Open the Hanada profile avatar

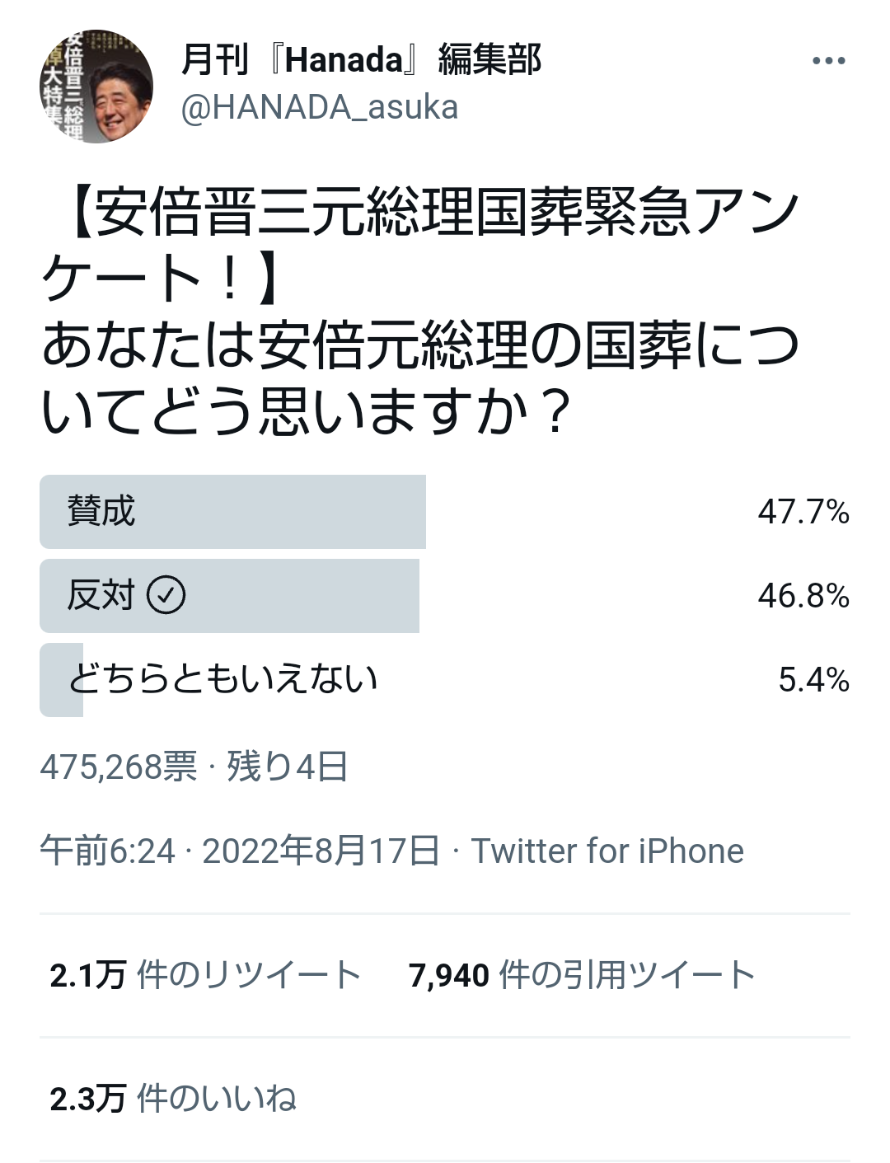[96, 87]
